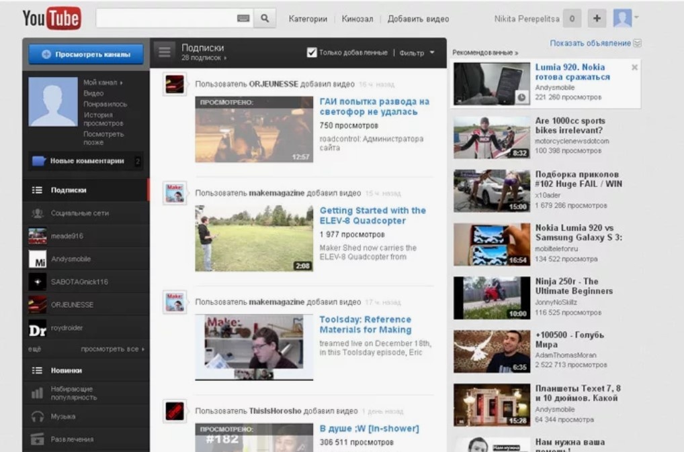
Task: Click watch later clock on Lumia thumbnail
Action: click(x=521, y=97)
